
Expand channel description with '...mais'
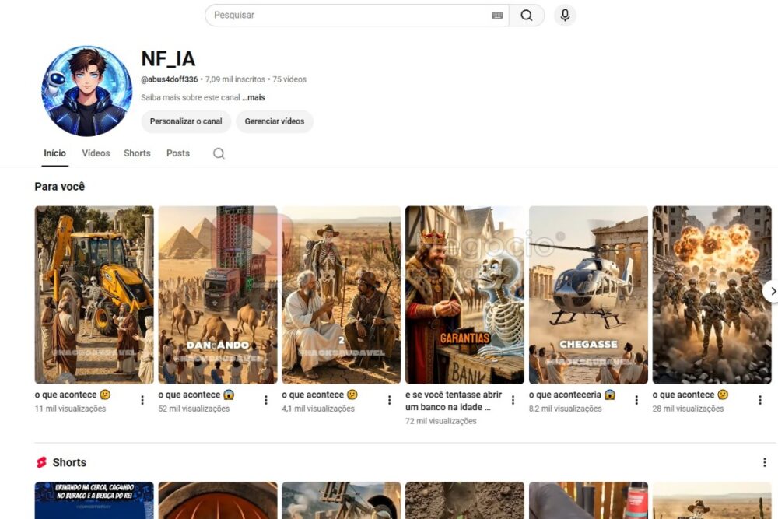pos(254,98)
